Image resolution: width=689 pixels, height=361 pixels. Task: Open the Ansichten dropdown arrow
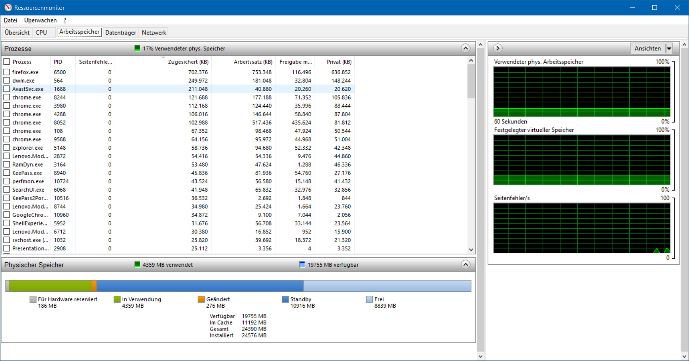[669, 49]
